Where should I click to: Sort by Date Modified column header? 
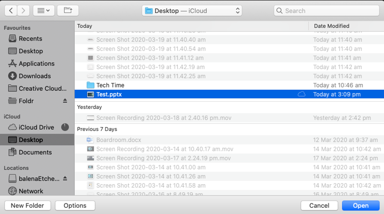click(x=331, y=26)
